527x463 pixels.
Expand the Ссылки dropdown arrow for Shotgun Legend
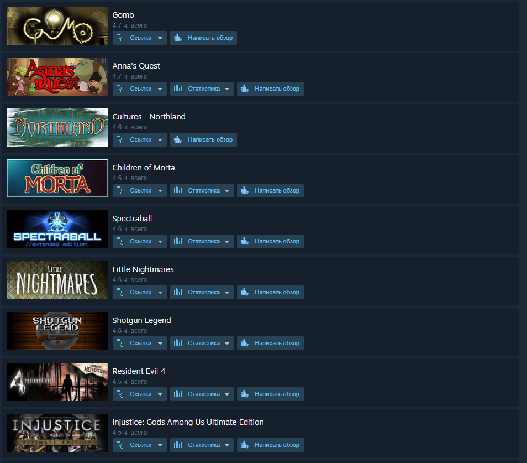(160, 343)
